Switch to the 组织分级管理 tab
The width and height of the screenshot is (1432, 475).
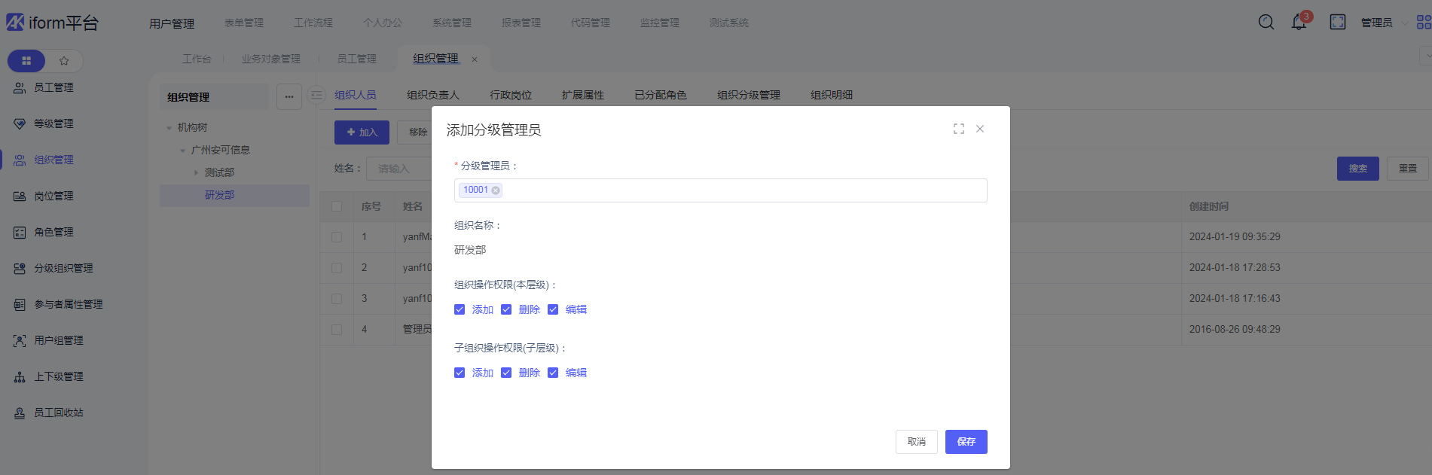748,95
